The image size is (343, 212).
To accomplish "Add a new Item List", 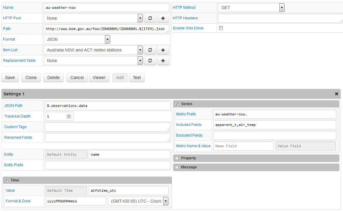I will tap(163, 50).
